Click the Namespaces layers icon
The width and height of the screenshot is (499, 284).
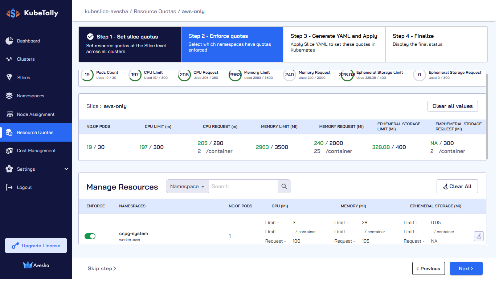(x=9, y=96)
